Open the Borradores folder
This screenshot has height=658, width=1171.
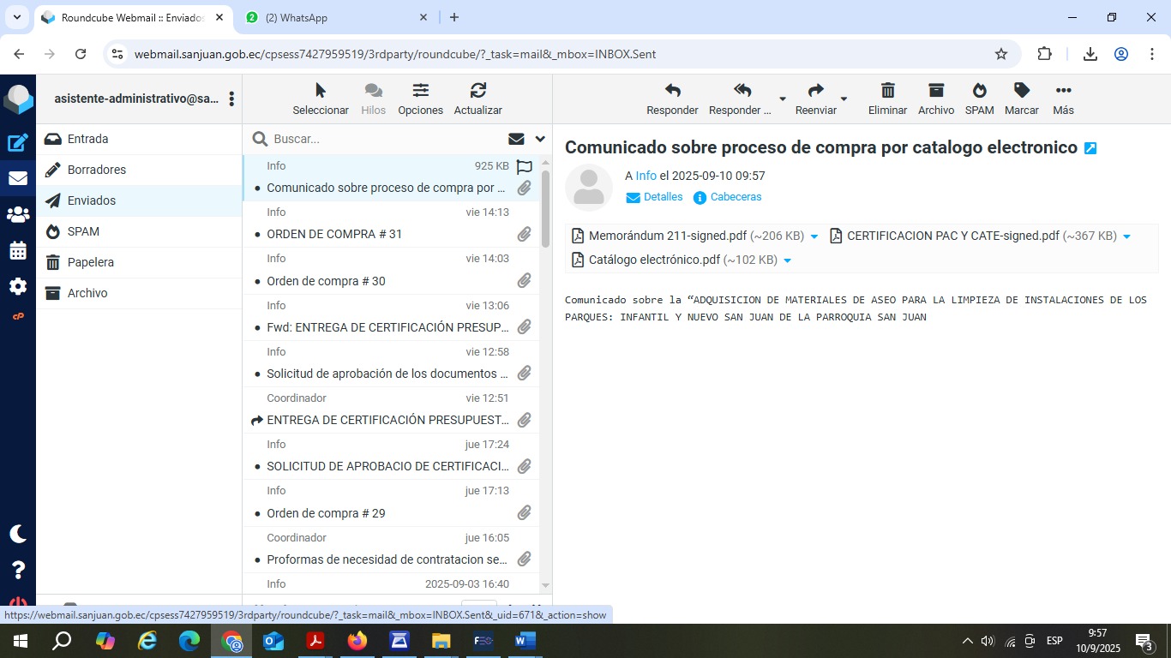point(97,170)
